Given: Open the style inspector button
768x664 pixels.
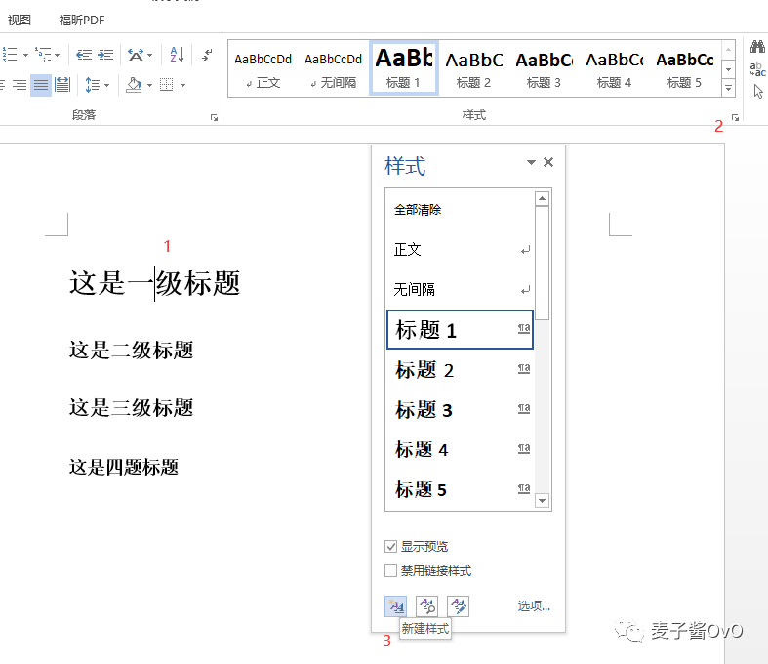Looking at the screenshot, I should 427,606.
